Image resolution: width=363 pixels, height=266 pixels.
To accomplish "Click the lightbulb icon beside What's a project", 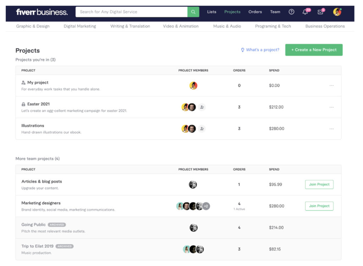I will pos(242,50).
